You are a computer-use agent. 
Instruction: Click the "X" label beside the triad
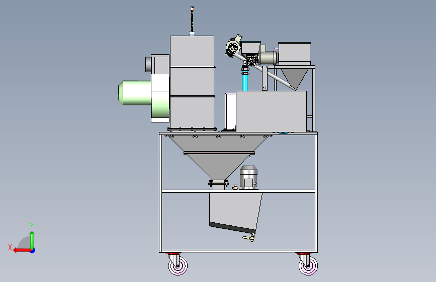pyautogui.click(x=10, y=247)
